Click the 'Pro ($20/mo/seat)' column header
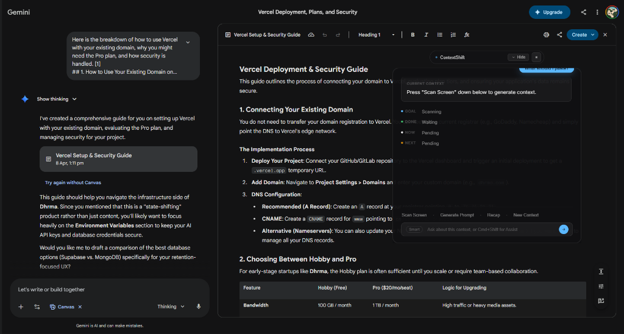Image resolution: width=624 pixels, height=334 pixels. pyautogui.click(x=394, y=288)
